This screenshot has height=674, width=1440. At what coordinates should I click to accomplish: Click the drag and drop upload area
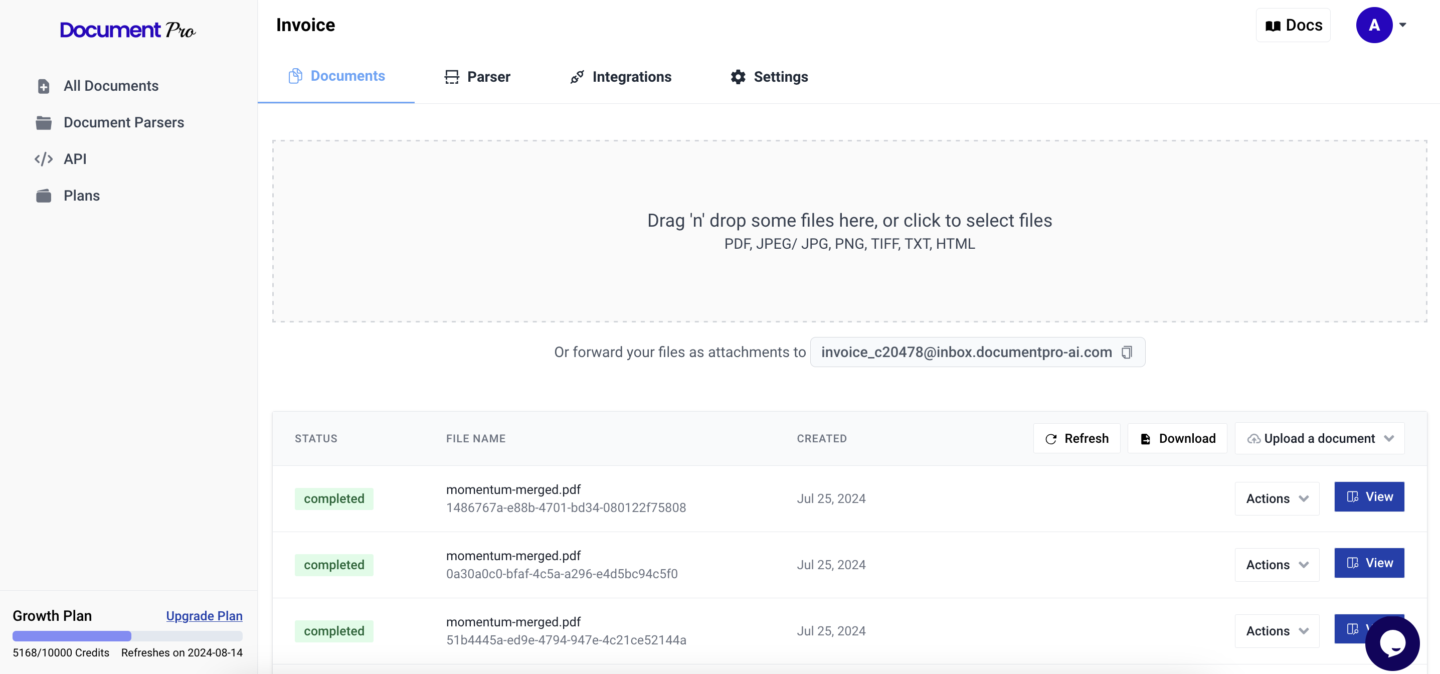point(849,231)
